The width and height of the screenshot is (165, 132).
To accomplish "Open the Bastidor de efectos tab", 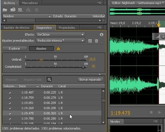I will (17, 28).
